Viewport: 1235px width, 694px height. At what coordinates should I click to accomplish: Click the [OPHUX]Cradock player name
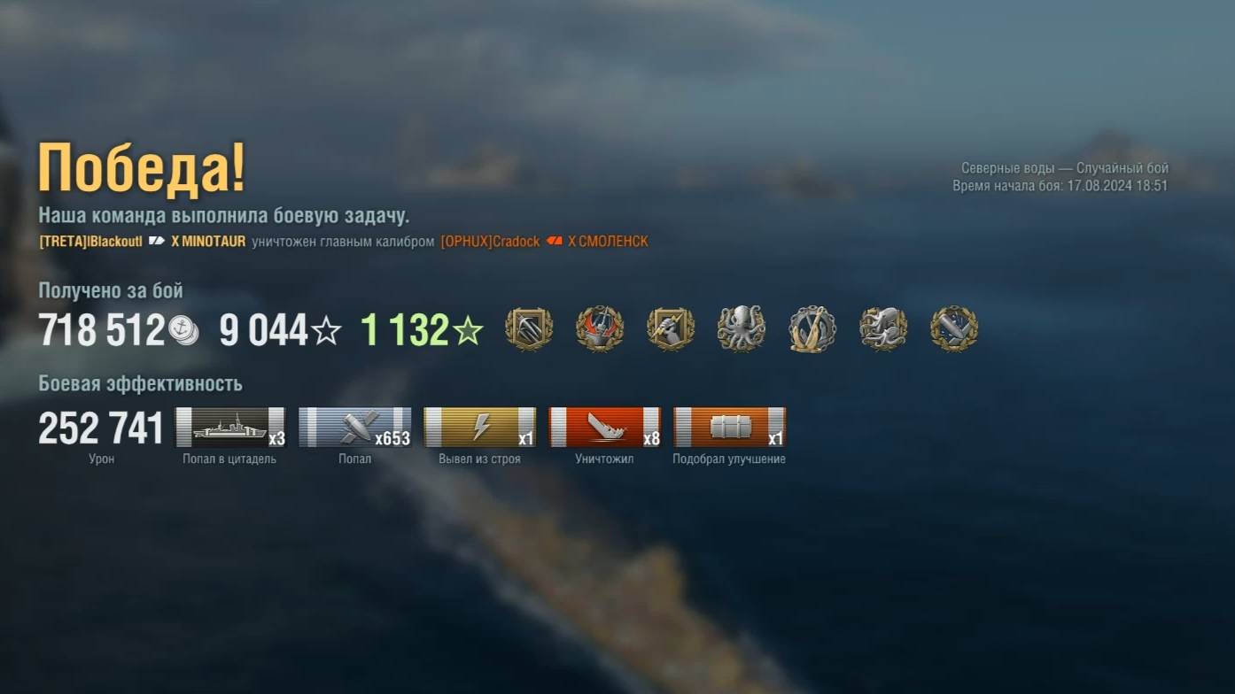(x=490, y=242)
